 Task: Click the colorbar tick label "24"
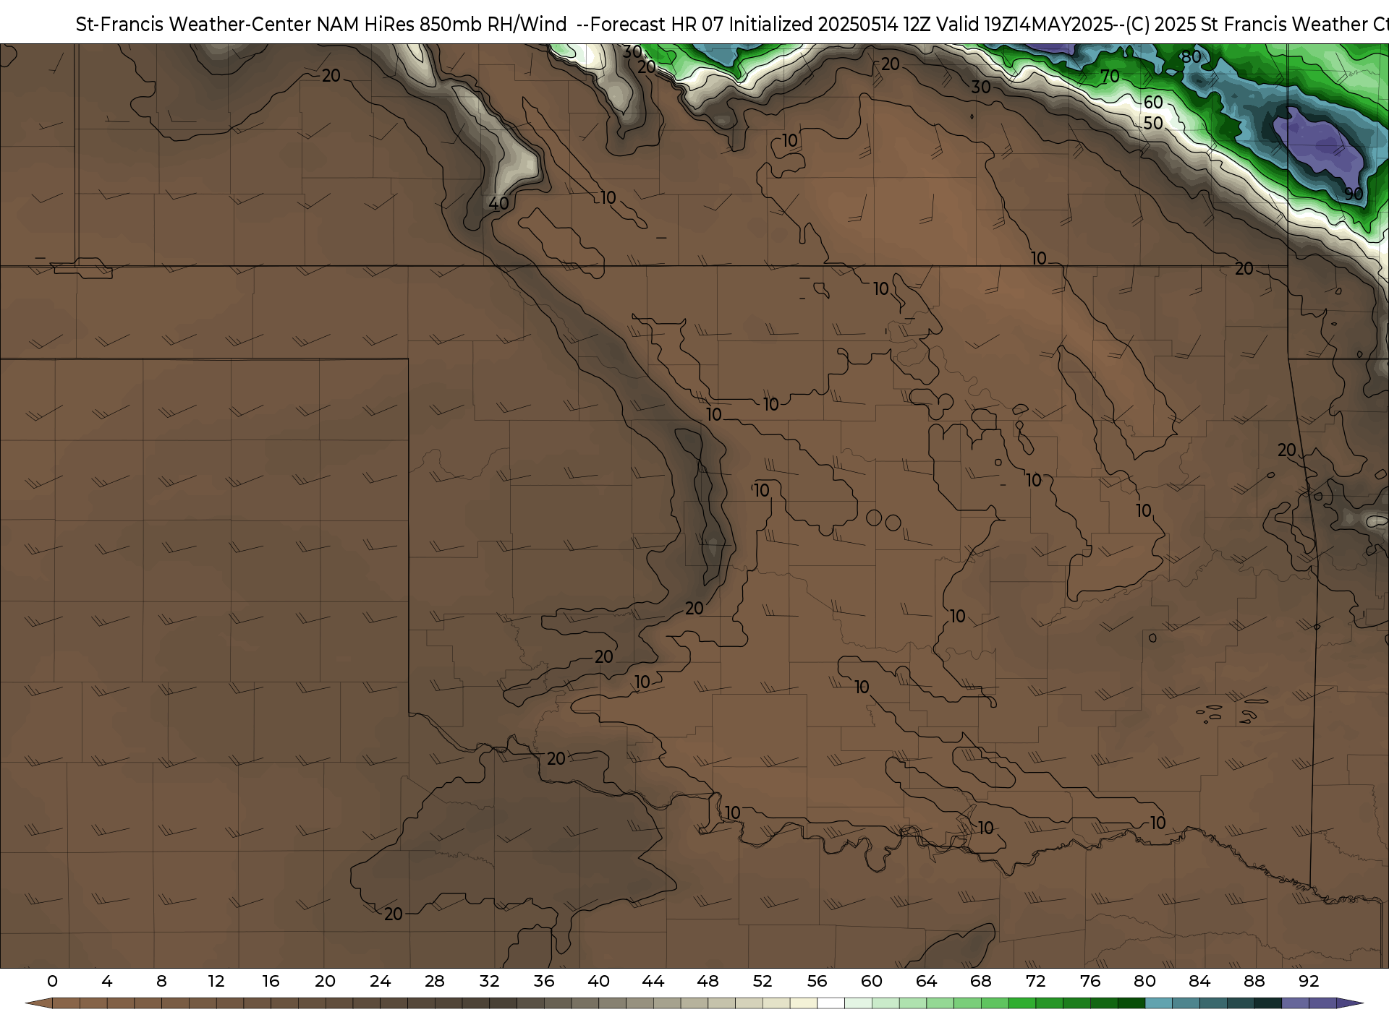pos(380,981)
